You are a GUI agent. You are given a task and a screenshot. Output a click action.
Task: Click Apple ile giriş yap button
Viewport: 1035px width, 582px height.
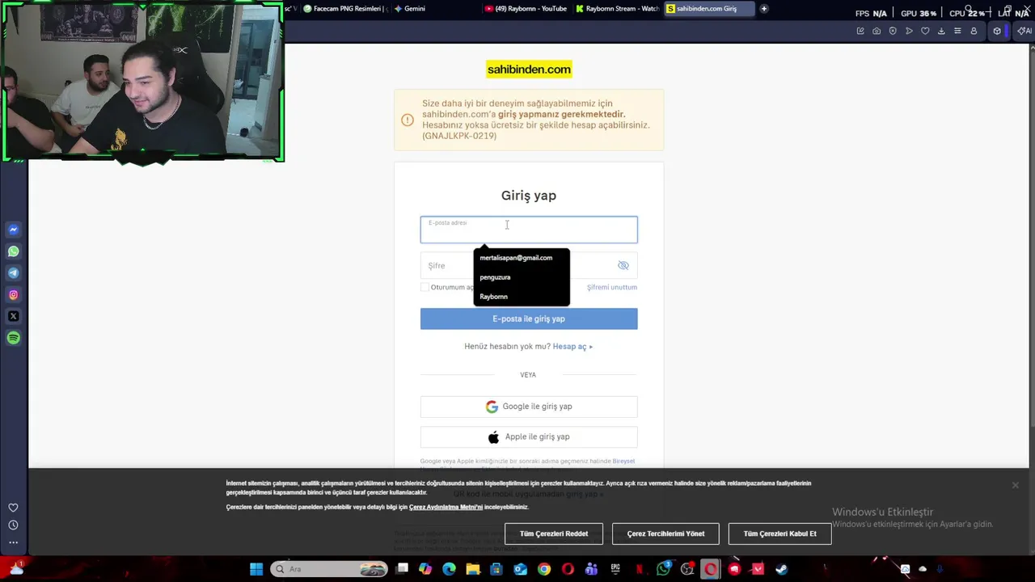[529, 437]
